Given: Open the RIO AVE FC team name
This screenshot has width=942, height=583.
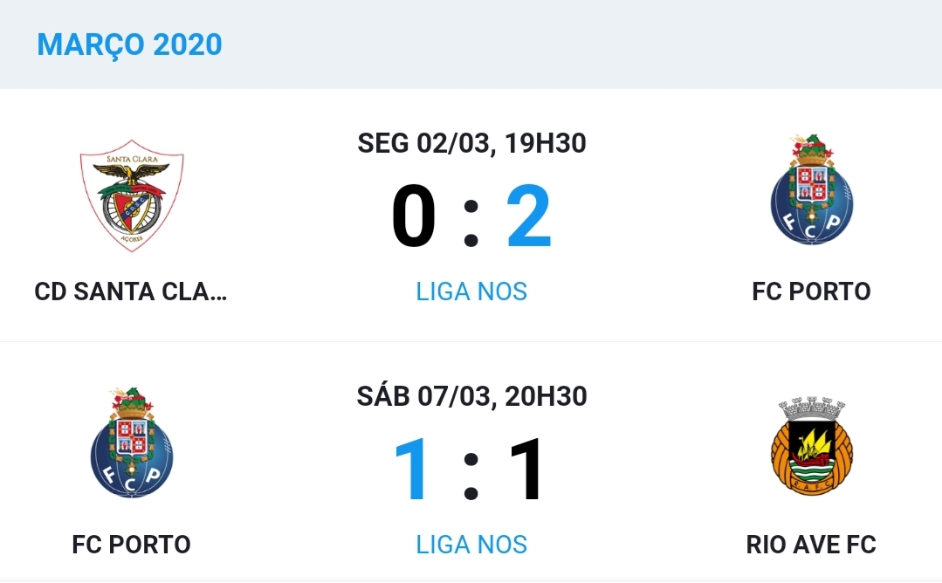Looking at the screenshot, I should (x=811, y=545).
